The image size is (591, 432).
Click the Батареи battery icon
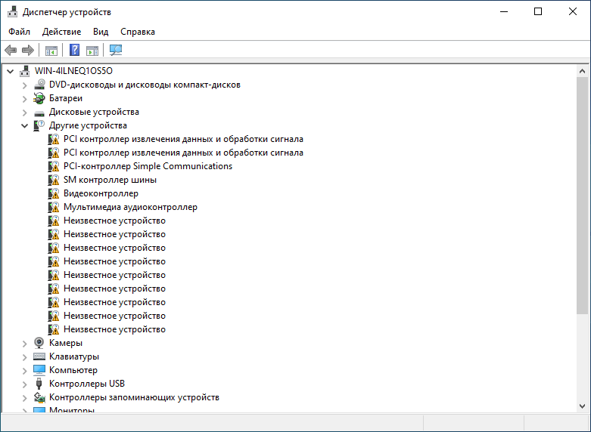click(x=39, y=98)
